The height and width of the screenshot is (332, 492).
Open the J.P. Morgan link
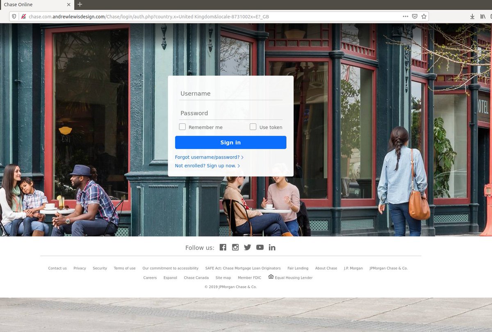pos(353,268)
